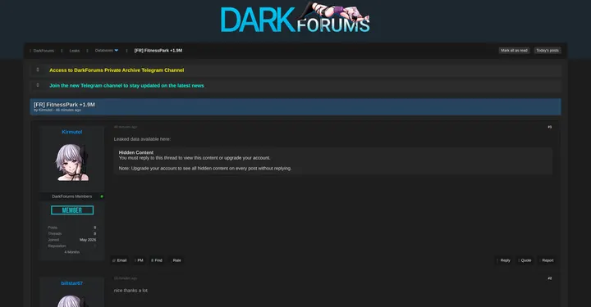
Task: Open Access to DarkForums Private Archive Telegram link
Action: [x=117, y=70]
